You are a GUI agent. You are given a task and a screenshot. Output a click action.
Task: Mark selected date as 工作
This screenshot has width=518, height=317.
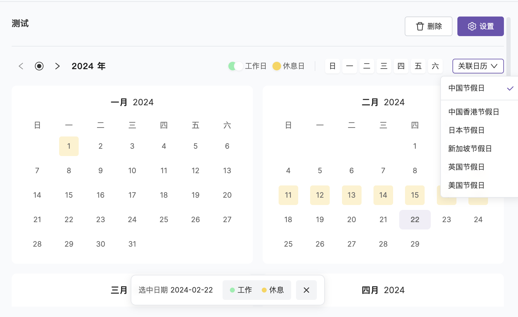point(241,290)
